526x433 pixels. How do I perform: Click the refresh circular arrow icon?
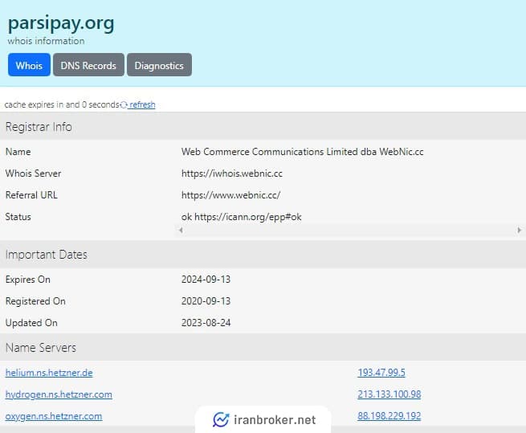coord(124,104)
